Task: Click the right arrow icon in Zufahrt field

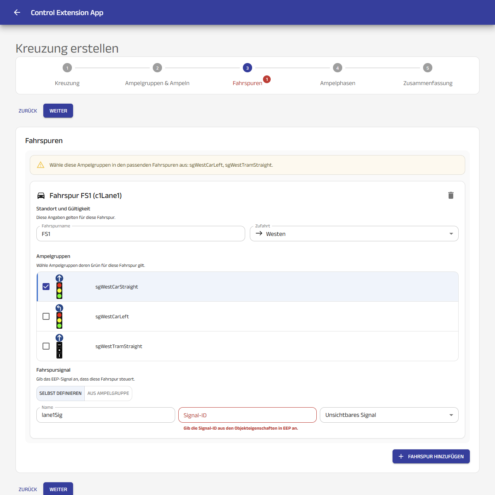Action: pyautogui.click(x=259, y=234)
